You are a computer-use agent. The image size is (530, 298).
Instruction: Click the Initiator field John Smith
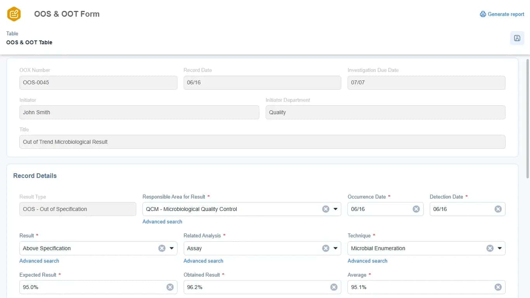tap(139, 112)
